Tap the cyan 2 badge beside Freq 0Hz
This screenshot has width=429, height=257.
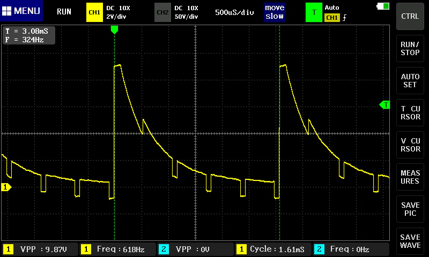pos(319,250)
